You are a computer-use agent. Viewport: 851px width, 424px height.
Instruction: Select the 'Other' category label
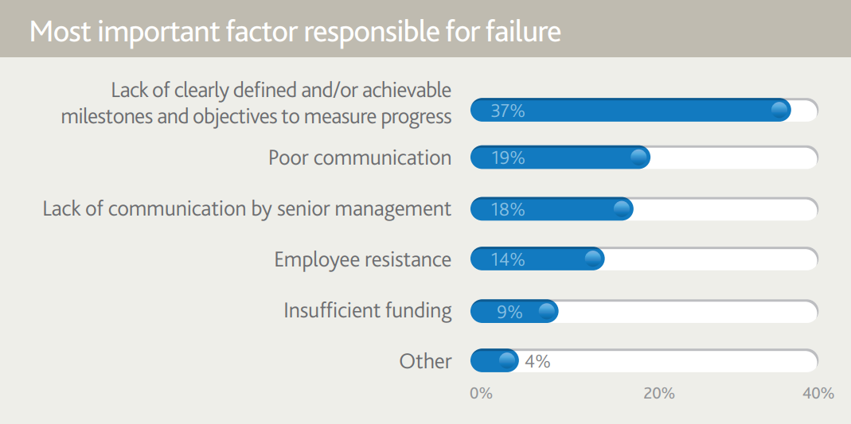(425, 361)
